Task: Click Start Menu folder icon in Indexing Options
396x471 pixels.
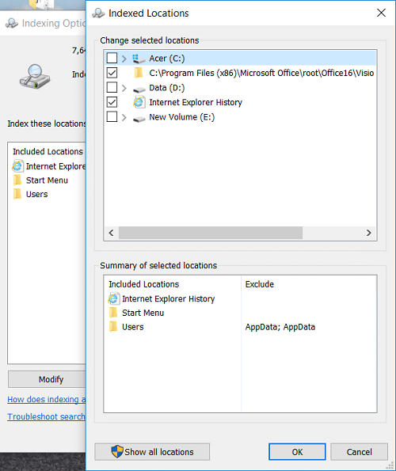Action: click(x=17, y=180)
